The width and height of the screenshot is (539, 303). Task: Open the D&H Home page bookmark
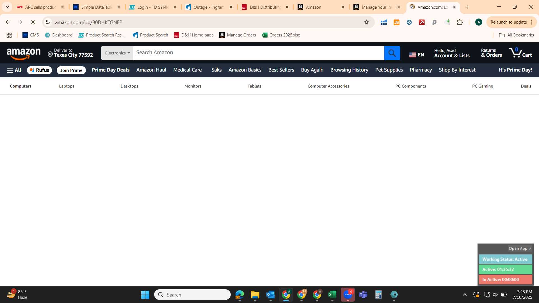194,35
